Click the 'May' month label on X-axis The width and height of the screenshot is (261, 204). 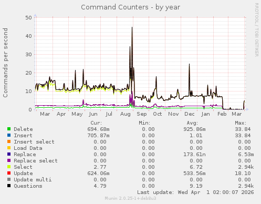(x=77, y=114)
